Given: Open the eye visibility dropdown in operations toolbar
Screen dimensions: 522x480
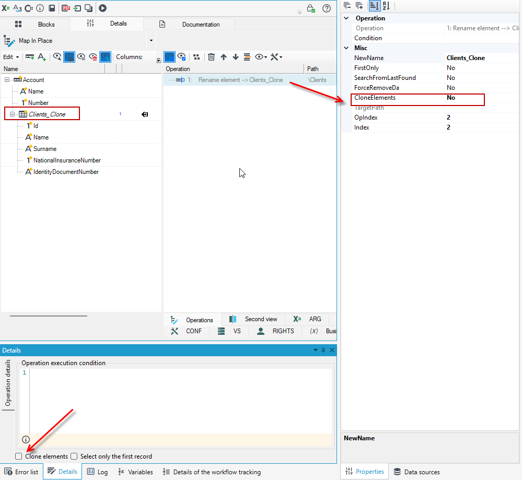Looking at the screenshot, I should pos(261,57).
